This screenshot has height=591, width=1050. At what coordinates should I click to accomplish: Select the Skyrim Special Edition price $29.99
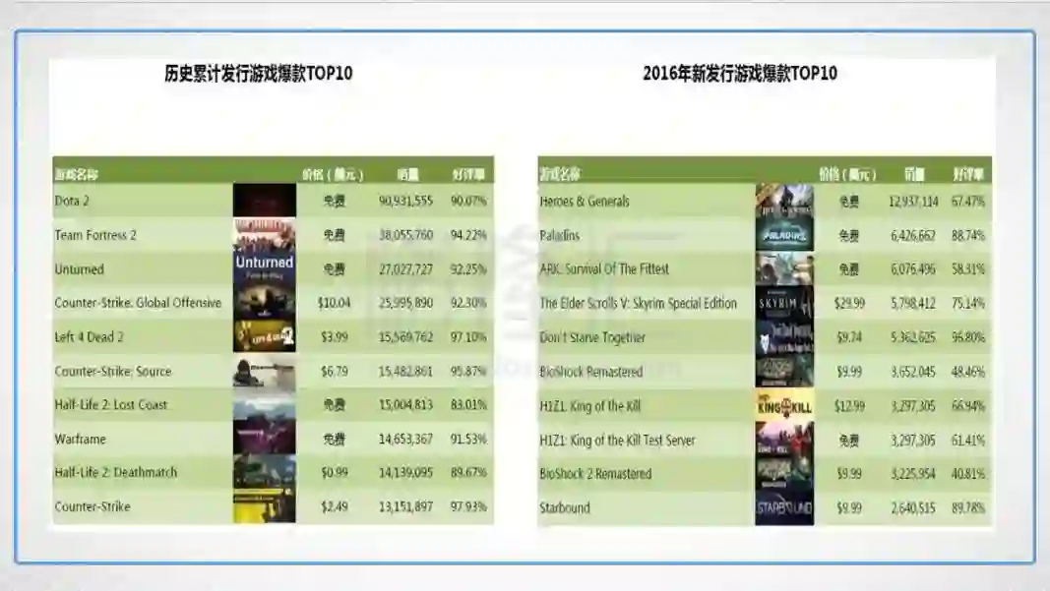tap(849, 303)
